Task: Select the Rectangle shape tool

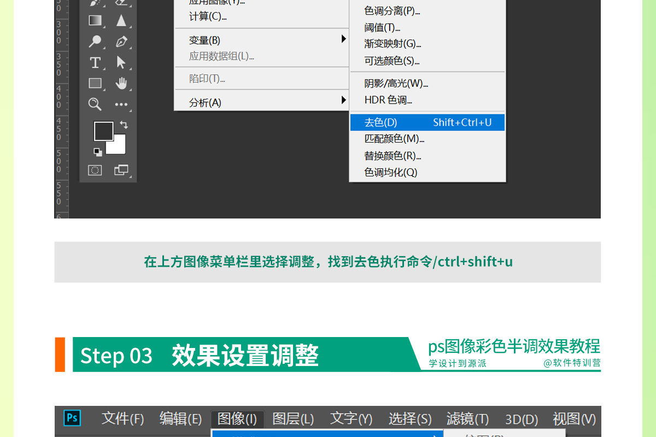Action: click(95, 84)
